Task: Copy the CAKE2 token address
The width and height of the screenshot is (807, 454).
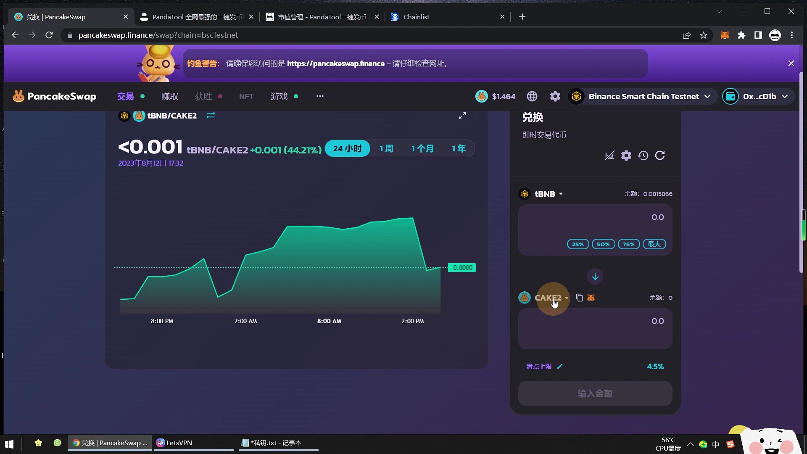Action: tap(579, 297)
